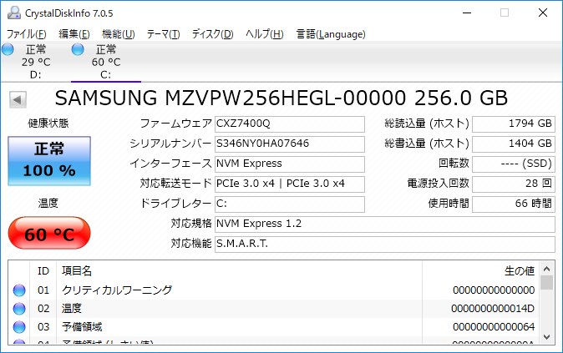Click the rotation rate value ---- (SSD)
563x353 pixels.
tap(514, 164)
